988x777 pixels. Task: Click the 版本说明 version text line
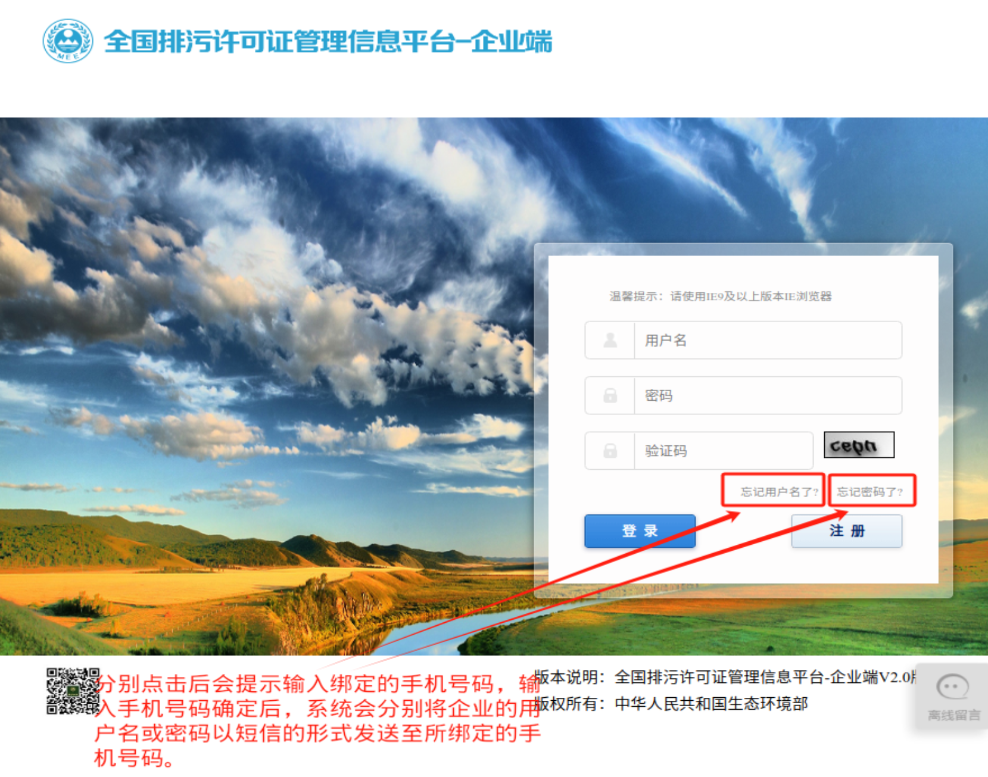click(x=724, y=677)
